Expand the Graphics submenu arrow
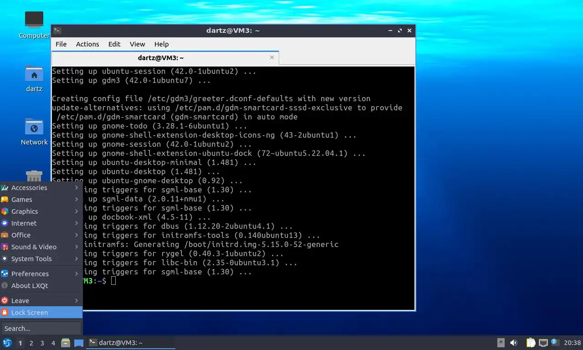583x350 pixels. coord(77,211)
